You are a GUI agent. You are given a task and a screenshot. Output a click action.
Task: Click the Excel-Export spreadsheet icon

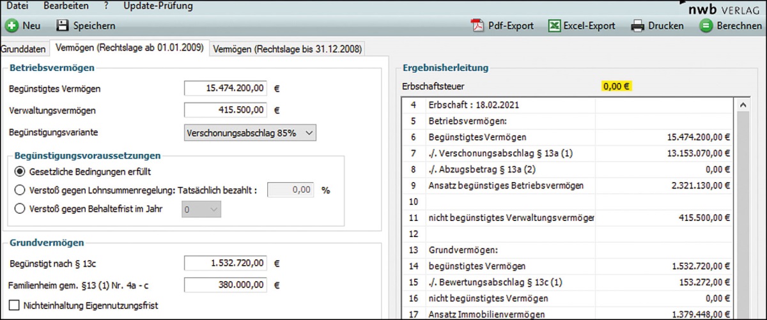pos(554,26)
